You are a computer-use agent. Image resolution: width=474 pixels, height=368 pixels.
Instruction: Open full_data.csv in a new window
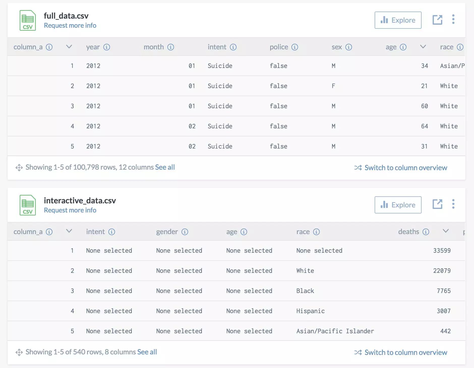point(437,20)
